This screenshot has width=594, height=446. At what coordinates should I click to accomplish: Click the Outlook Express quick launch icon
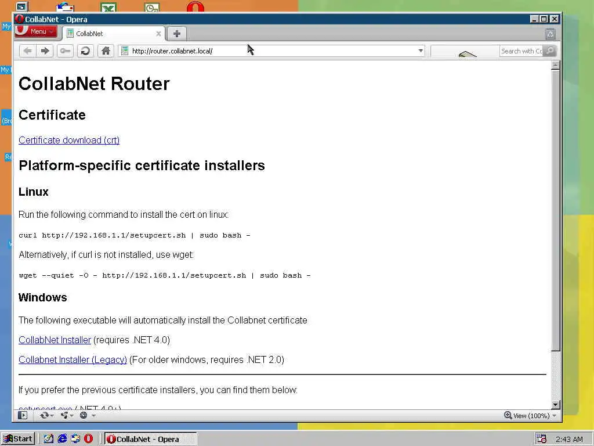click(x=75, y=439)
